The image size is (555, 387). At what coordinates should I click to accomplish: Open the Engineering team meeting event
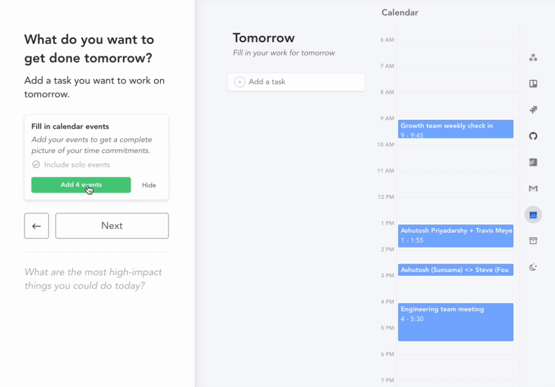pos(455,322)
